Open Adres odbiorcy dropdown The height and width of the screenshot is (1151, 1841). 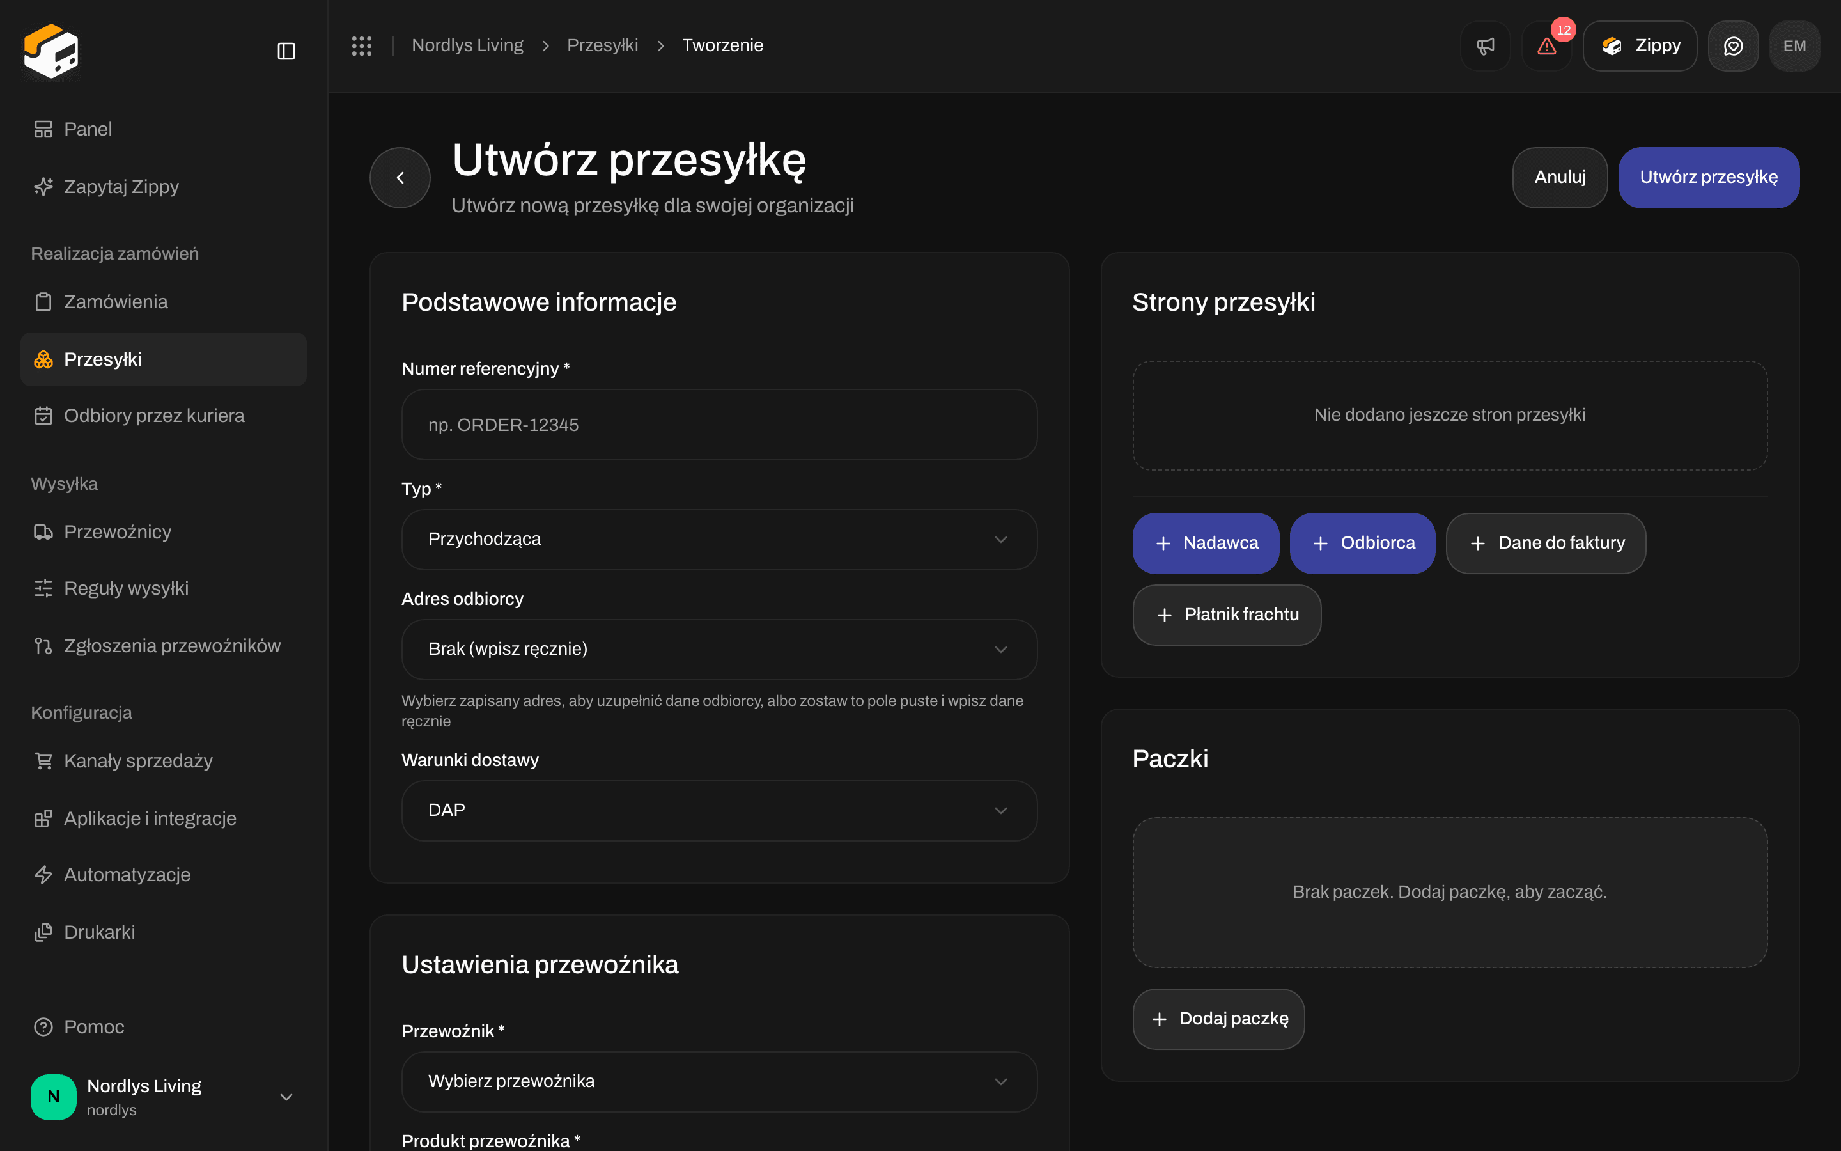click(x=719, y=649)
